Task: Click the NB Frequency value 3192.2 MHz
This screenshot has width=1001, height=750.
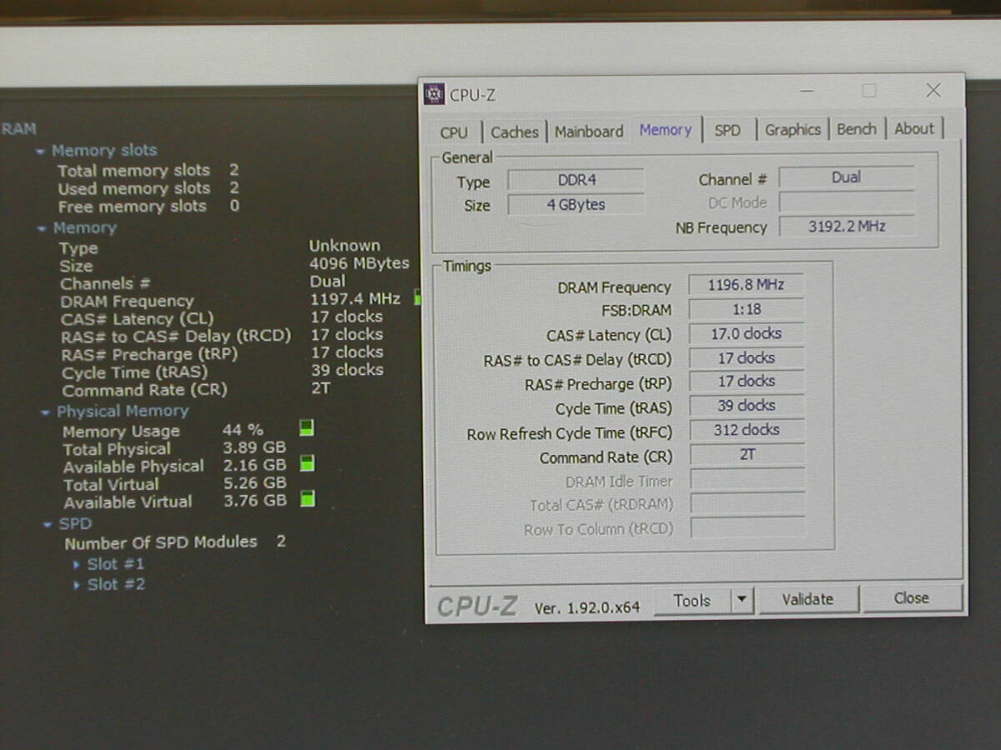Action: tap(847, 226)
